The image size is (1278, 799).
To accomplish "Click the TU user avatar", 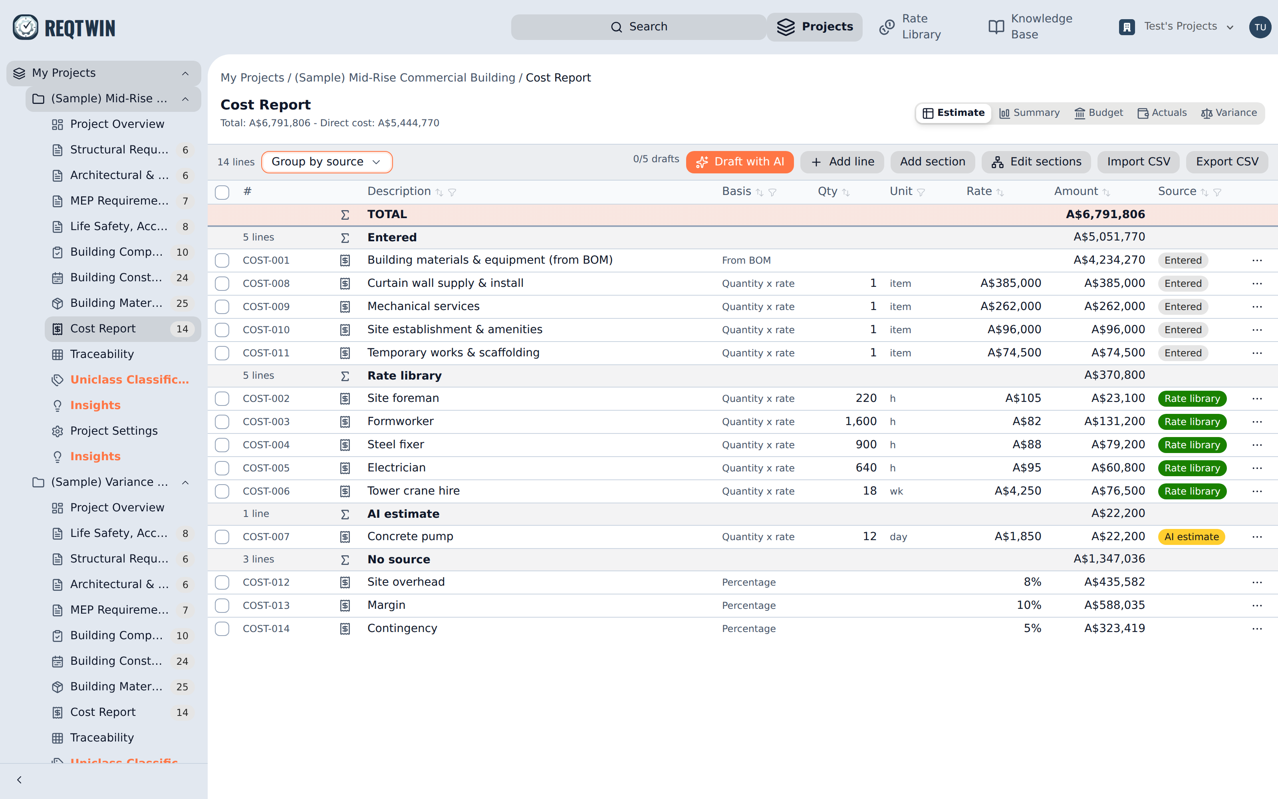I will pyautogui.click(x=1260, y=27).
